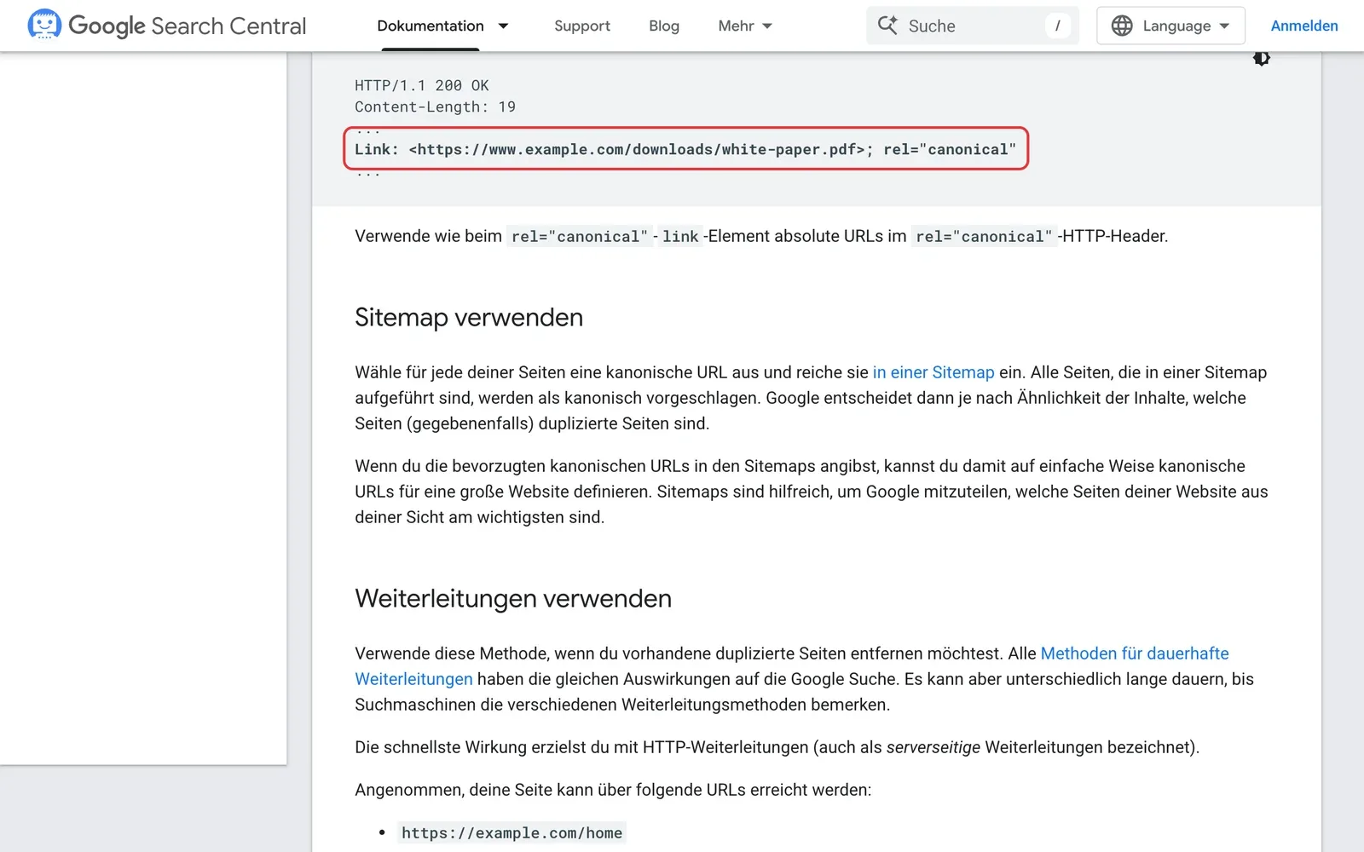The width and height of the screenshot is (1364, 852).
Task: Click the 'HTTP/1.1 200 OK' code line
Action: (422, 85)
